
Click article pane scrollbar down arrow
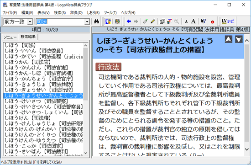pos(247,149)
